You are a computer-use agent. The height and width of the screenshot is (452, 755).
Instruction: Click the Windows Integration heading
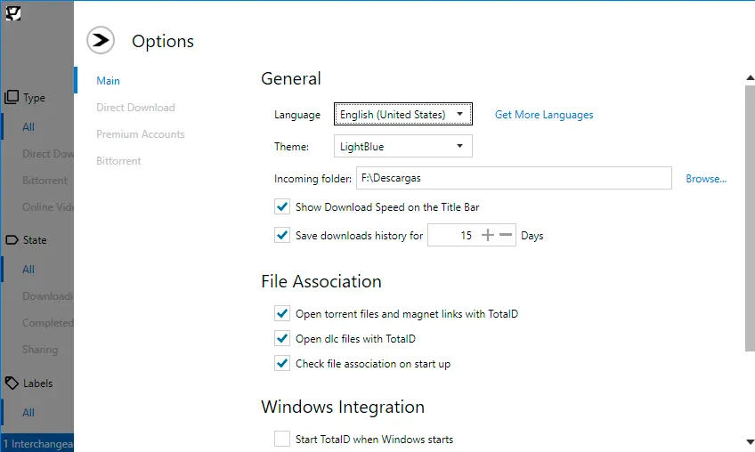343,407
